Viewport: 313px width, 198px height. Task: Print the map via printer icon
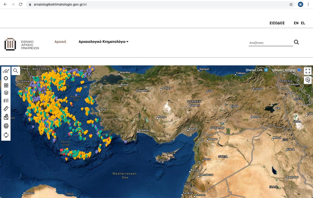click(x=6, y=126)
